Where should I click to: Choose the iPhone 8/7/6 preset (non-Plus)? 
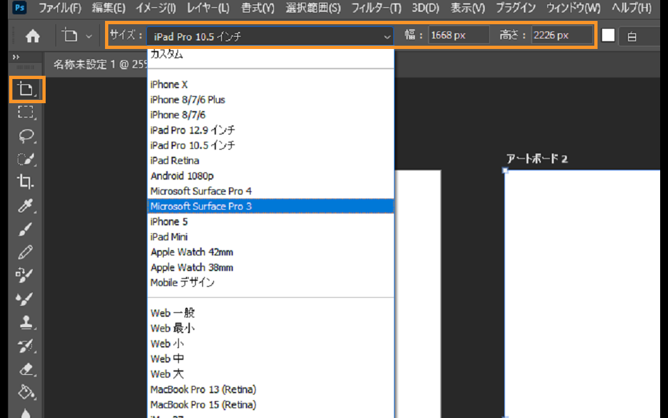pos(270,115)
